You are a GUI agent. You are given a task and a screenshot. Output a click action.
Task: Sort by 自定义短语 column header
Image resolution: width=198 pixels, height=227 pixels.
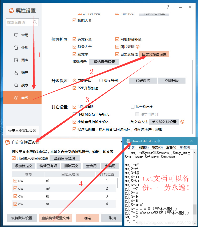(x=70, y=174)
